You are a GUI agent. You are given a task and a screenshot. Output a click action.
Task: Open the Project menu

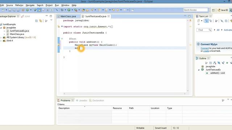(x=49, y=5)
